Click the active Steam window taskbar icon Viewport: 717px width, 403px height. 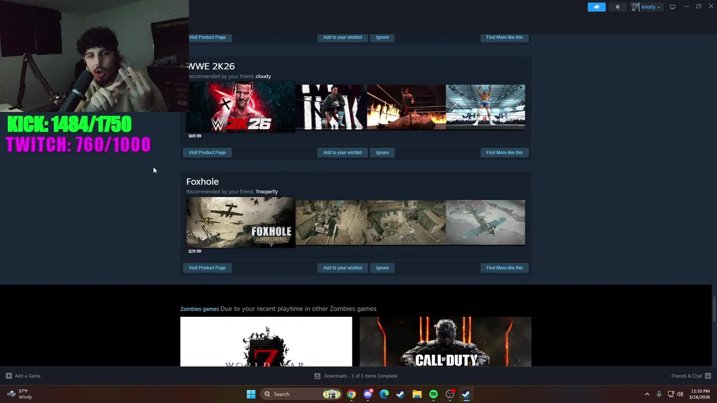pyautogui.click(x=466, y=394)
